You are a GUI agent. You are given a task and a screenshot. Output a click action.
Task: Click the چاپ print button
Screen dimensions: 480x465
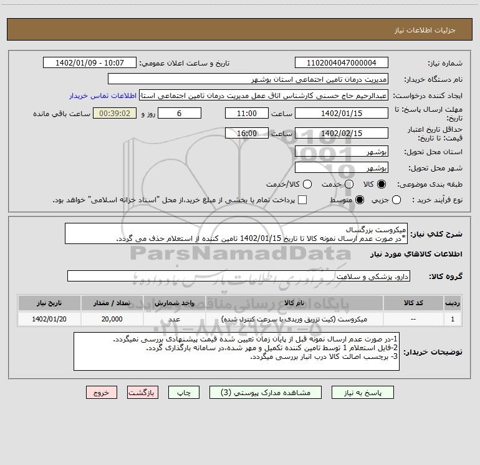(x=184, y=393)
